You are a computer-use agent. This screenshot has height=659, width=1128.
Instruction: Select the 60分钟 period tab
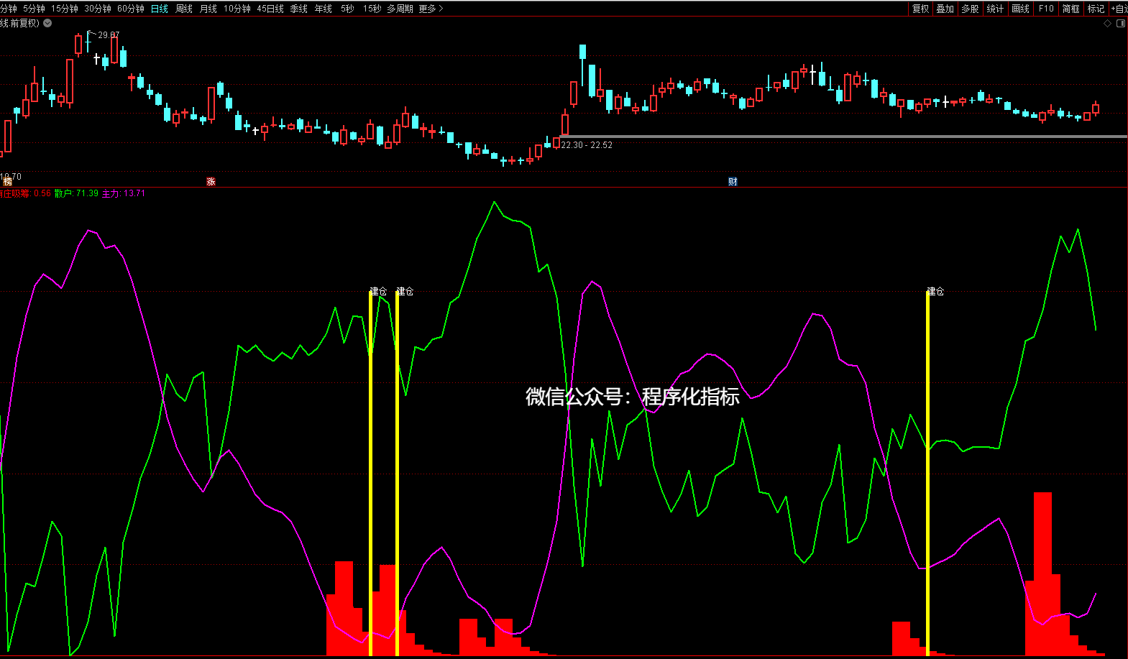coord(131,9)
